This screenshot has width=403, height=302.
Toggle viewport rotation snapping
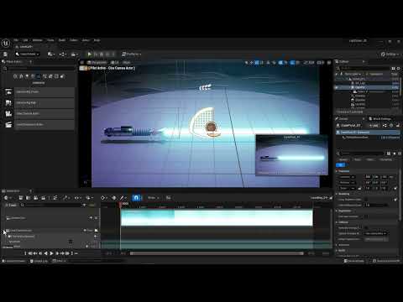pos(293,62)
